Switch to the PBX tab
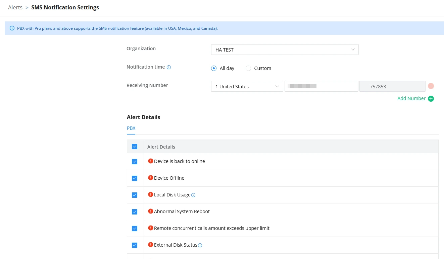This screenshot has width=444, height=259. pyautogui.click(x=131, y=128)
